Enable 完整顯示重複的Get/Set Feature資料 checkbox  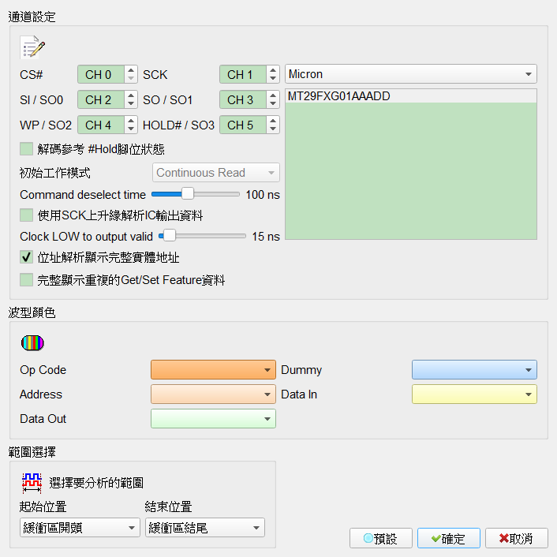27,280
